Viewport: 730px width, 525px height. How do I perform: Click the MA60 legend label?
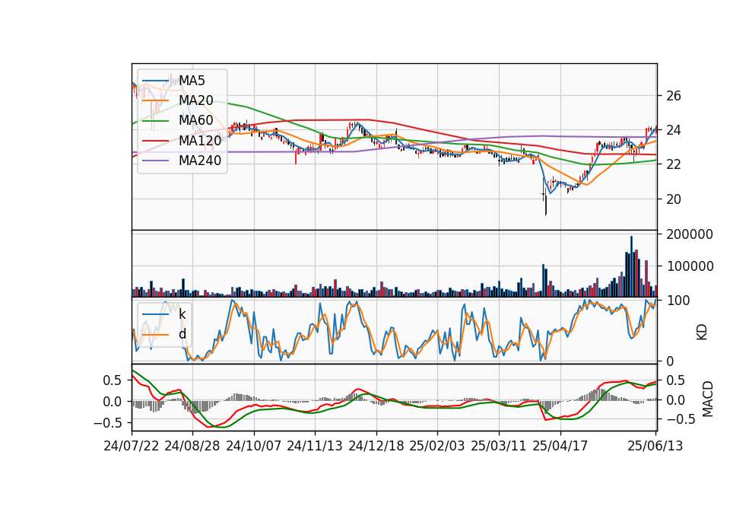[195, 121]
